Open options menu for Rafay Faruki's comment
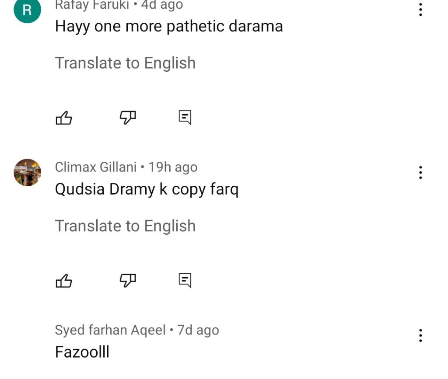448x379 pixels. coord(420,10)
